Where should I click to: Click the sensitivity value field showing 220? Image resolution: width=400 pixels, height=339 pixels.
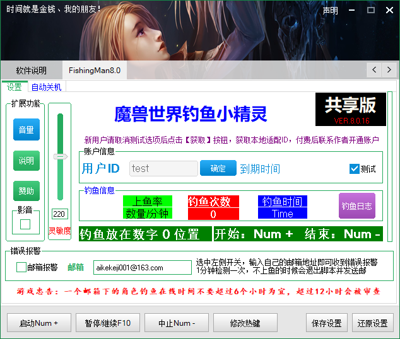(60, 214)
